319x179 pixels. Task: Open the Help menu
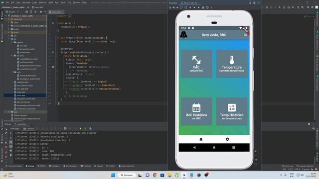coord(84,2)
